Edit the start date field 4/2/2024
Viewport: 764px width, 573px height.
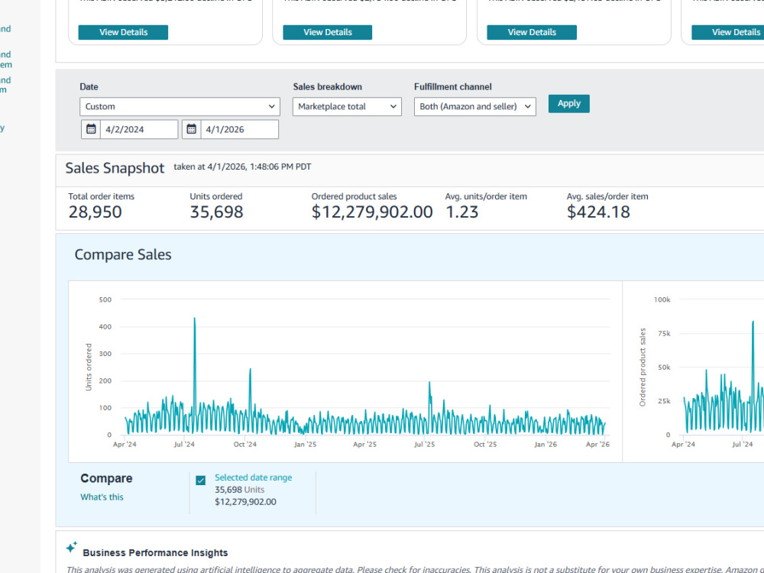click(139, 129)
